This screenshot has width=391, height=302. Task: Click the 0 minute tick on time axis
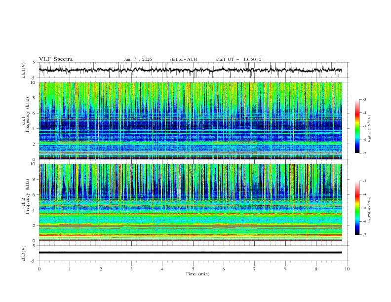click(x=39, y=269)
